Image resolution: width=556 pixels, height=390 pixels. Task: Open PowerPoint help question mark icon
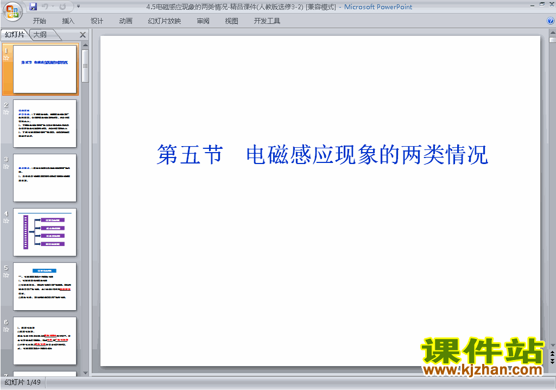(551, 21)
